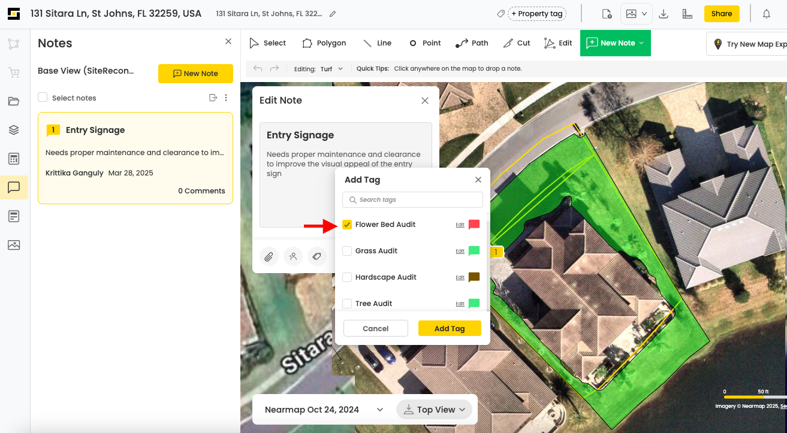Click brown Hardscape Audit color swatch
Viewport: 787px width, 433px height.
coord(474,277)
